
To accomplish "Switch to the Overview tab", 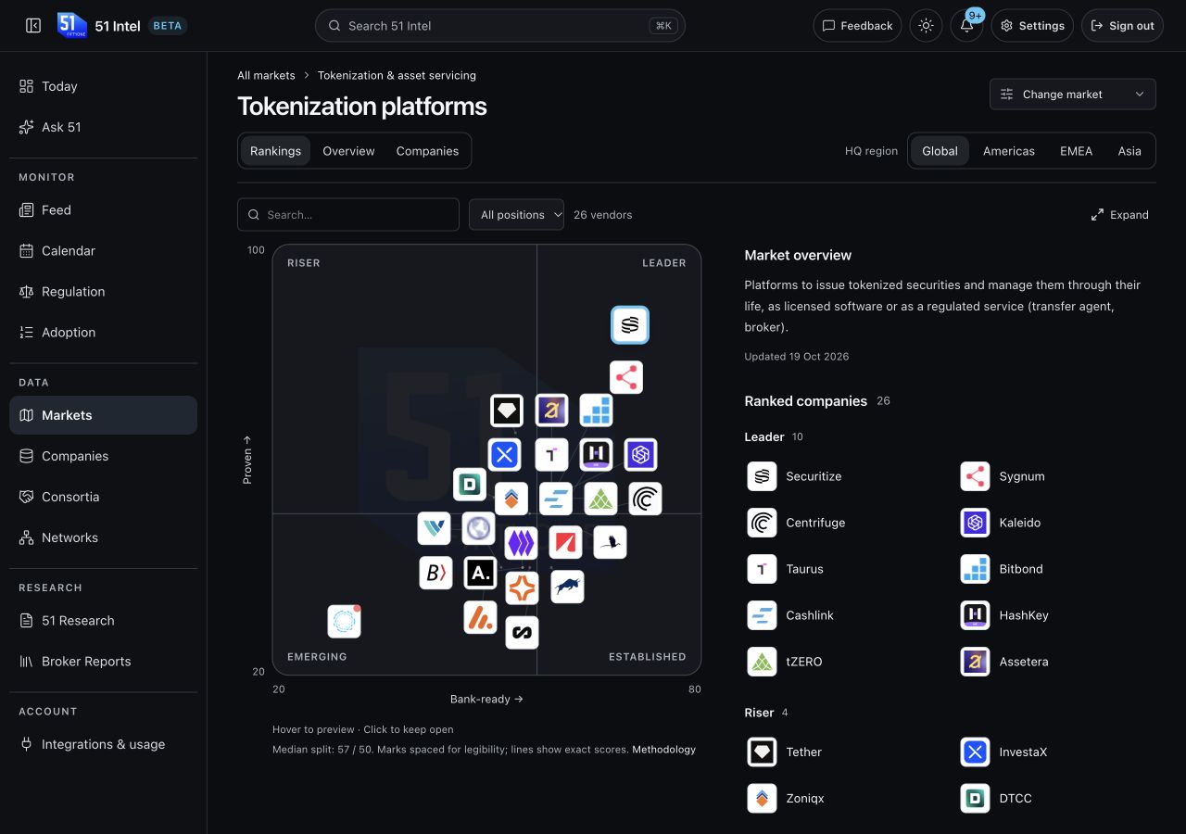I will pos(348,151).
